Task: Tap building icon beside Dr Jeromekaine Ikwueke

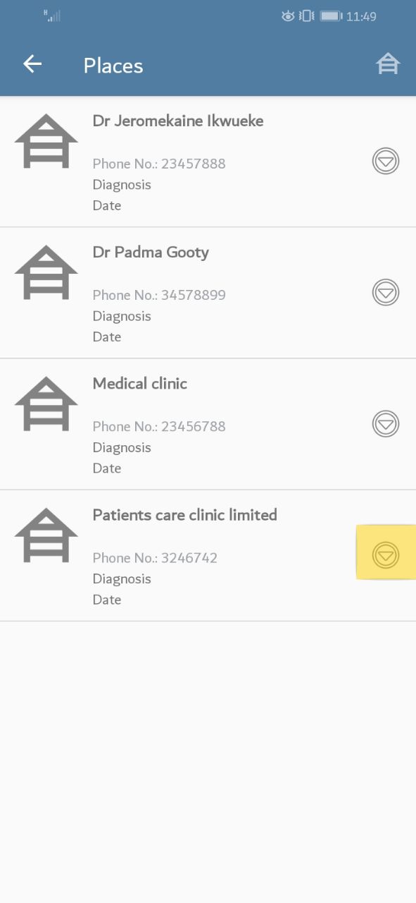Action: [46, 141]
